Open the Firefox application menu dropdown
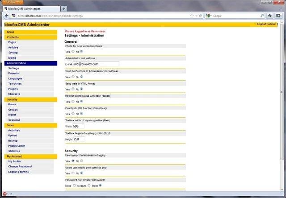The height and width of the screenshot is (198, 286). pyautogui.click(x=14, y=2)
